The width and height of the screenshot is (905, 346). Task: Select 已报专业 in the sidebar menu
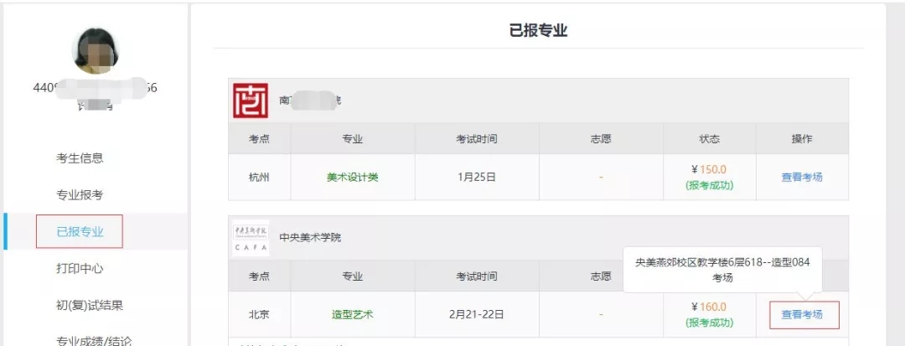pos(80,232)
